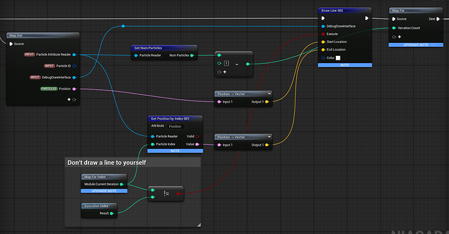Click the Iteration Count input pin
Image resolution: width=449 pixels, height=234 pixels.
[x=394, y=28]
